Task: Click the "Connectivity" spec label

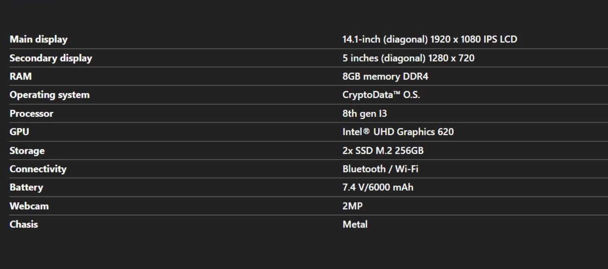Action: (38, 169)
